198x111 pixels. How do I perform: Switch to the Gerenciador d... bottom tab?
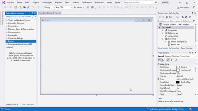pyautogui.click(x=13, y=105)
